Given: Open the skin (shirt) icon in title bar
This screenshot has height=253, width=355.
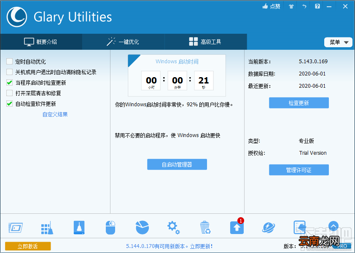Looking at the screenshot, I should 291,6.
